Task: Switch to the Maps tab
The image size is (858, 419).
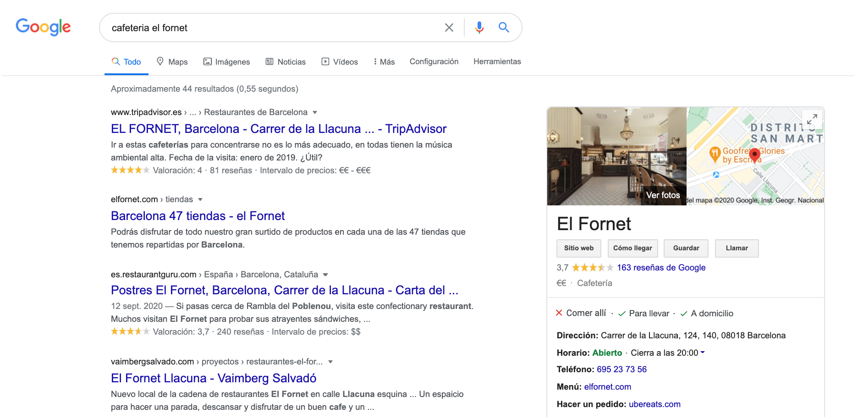Action: coord(172,61)
